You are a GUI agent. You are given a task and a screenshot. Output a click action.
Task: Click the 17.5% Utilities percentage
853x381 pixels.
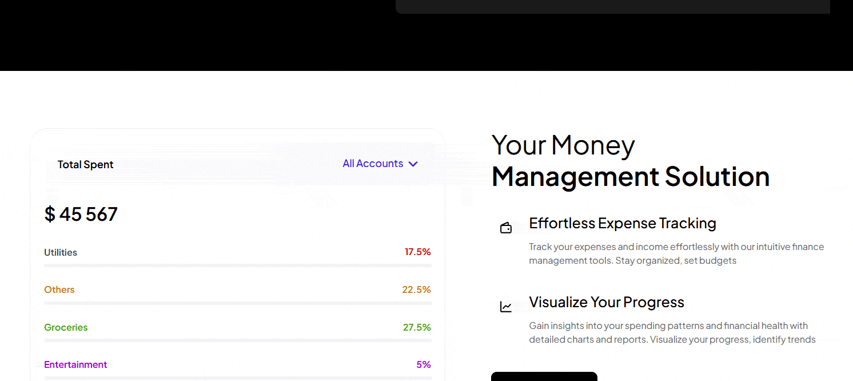(x=417, y=252)
